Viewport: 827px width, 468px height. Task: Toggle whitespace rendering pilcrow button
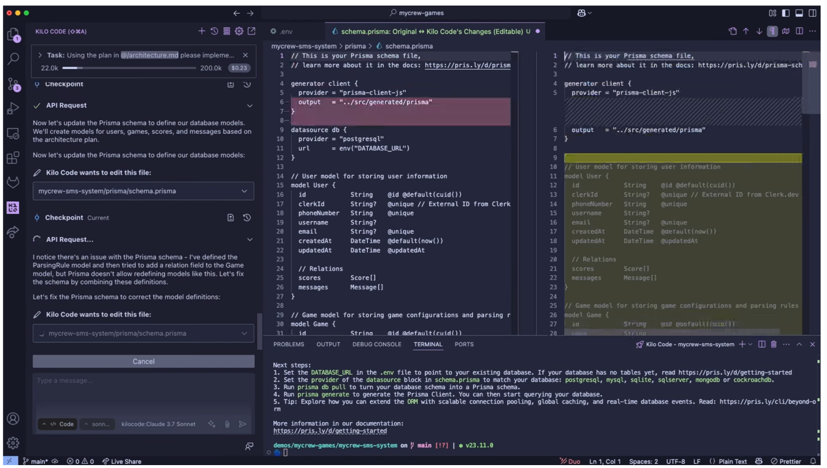coord(773,31)
